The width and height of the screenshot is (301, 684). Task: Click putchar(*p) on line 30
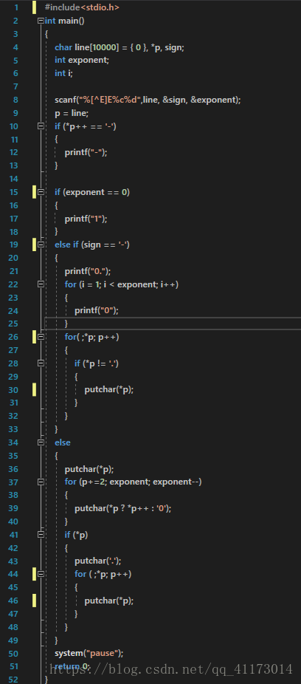(109, 389)
